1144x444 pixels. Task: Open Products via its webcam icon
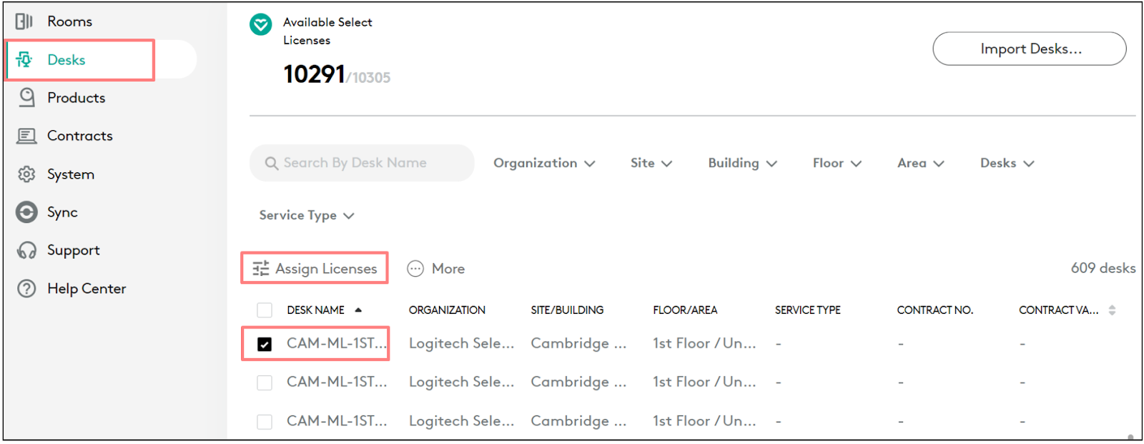[25, 97]
